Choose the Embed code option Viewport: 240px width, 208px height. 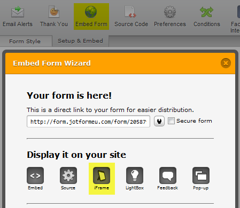coord(35,179)
